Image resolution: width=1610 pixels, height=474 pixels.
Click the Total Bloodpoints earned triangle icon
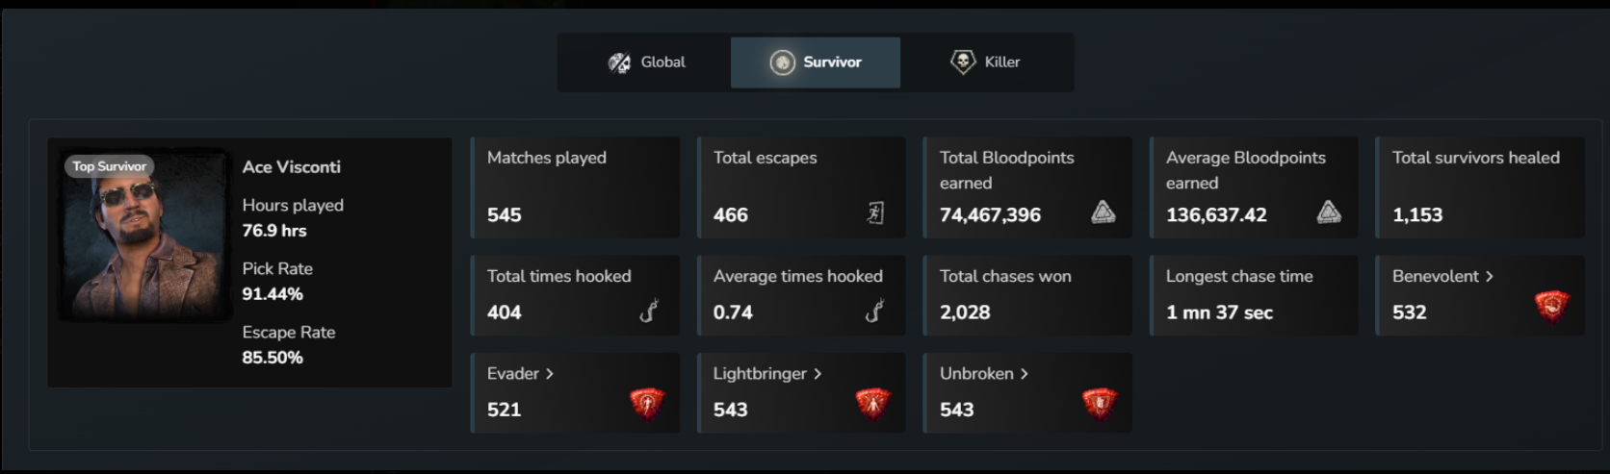pyautogui.click(x=1104, y=212)
